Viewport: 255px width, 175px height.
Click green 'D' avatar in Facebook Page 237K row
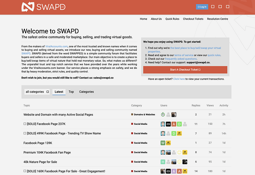pyautogui.click(x=179, y=124)
